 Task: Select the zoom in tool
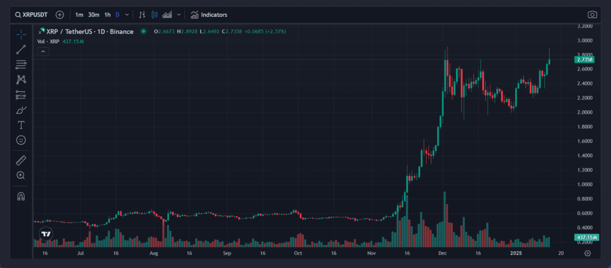click(21, 176)
